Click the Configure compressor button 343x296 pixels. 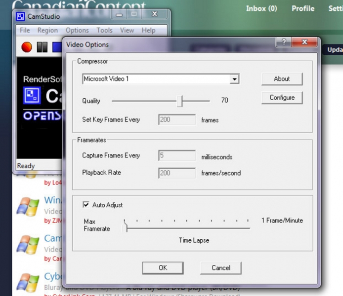[282, 98]
